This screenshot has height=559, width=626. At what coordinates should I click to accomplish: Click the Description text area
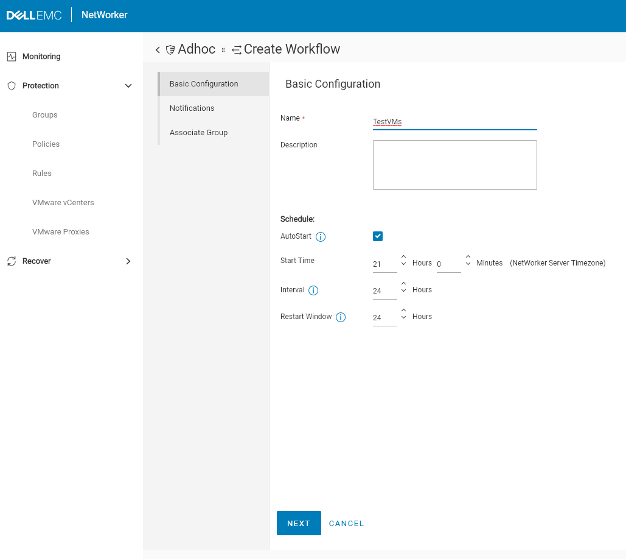pyautogui.click(x=454, y=165)
